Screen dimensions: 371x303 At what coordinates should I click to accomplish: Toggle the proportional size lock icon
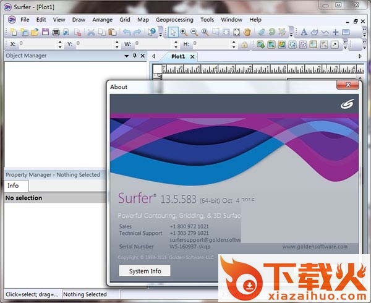pos(245,45)
